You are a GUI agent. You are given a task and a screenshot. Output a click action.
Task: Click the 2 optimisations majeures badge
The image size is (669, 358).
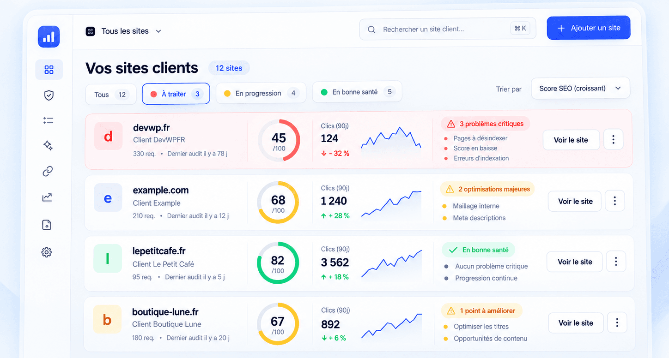[487, 189]
